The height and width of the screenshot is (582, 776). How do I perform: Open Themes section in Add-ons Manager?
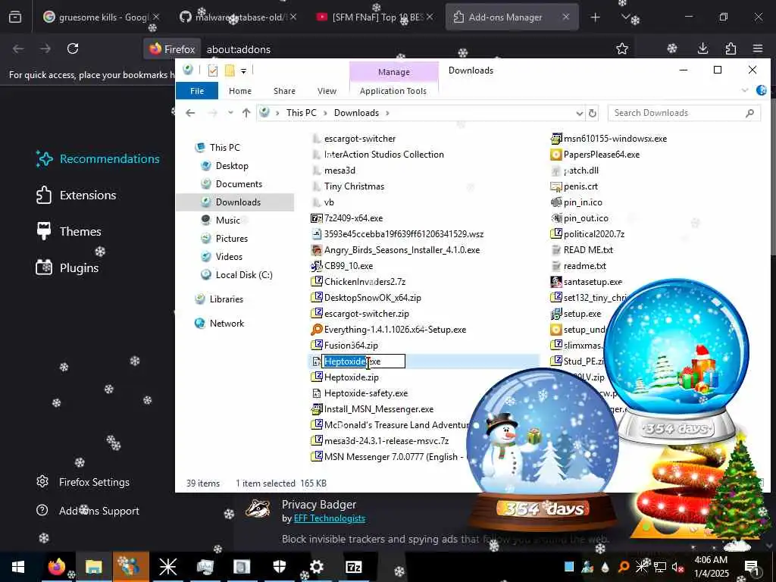coord(69,231)
